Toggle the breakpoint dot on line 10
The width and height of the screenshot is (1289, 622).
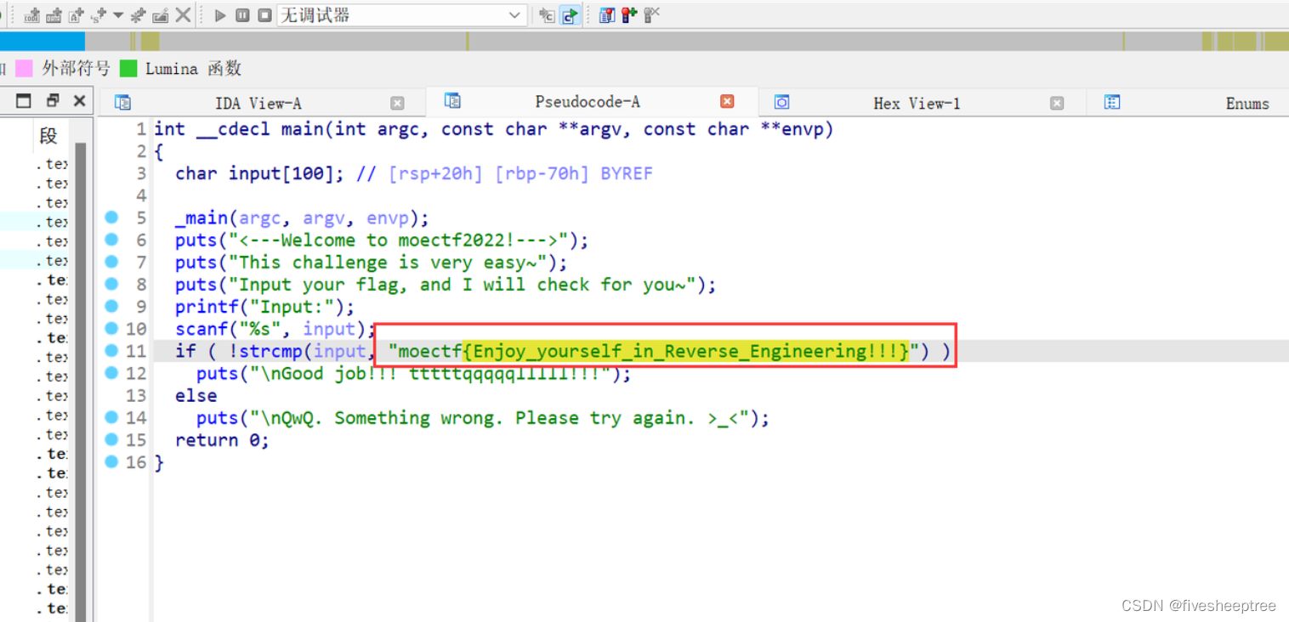tap(111, 329)
